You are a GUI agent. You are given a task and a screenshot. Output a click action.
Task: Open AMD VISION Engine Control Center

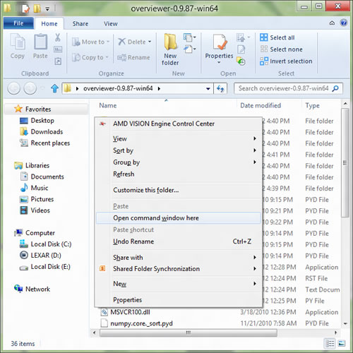click(179, 124)
